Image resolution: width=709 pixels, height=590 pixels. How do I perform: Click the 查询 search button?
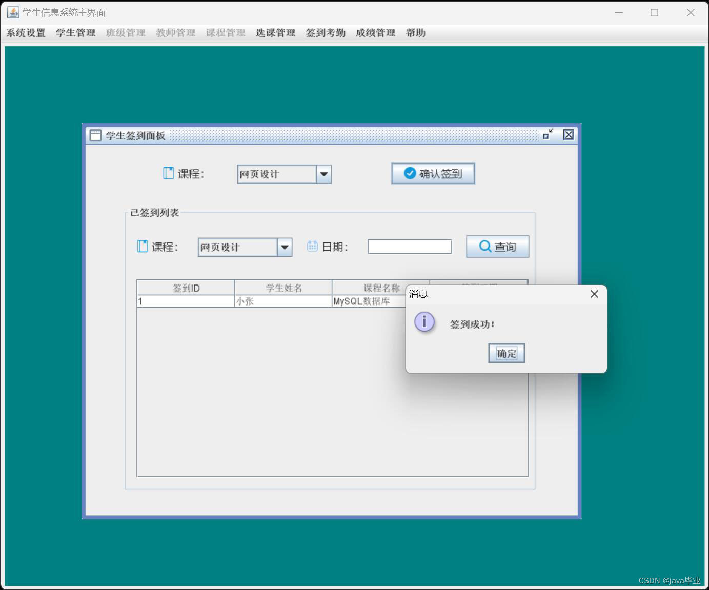pos(497,247)
